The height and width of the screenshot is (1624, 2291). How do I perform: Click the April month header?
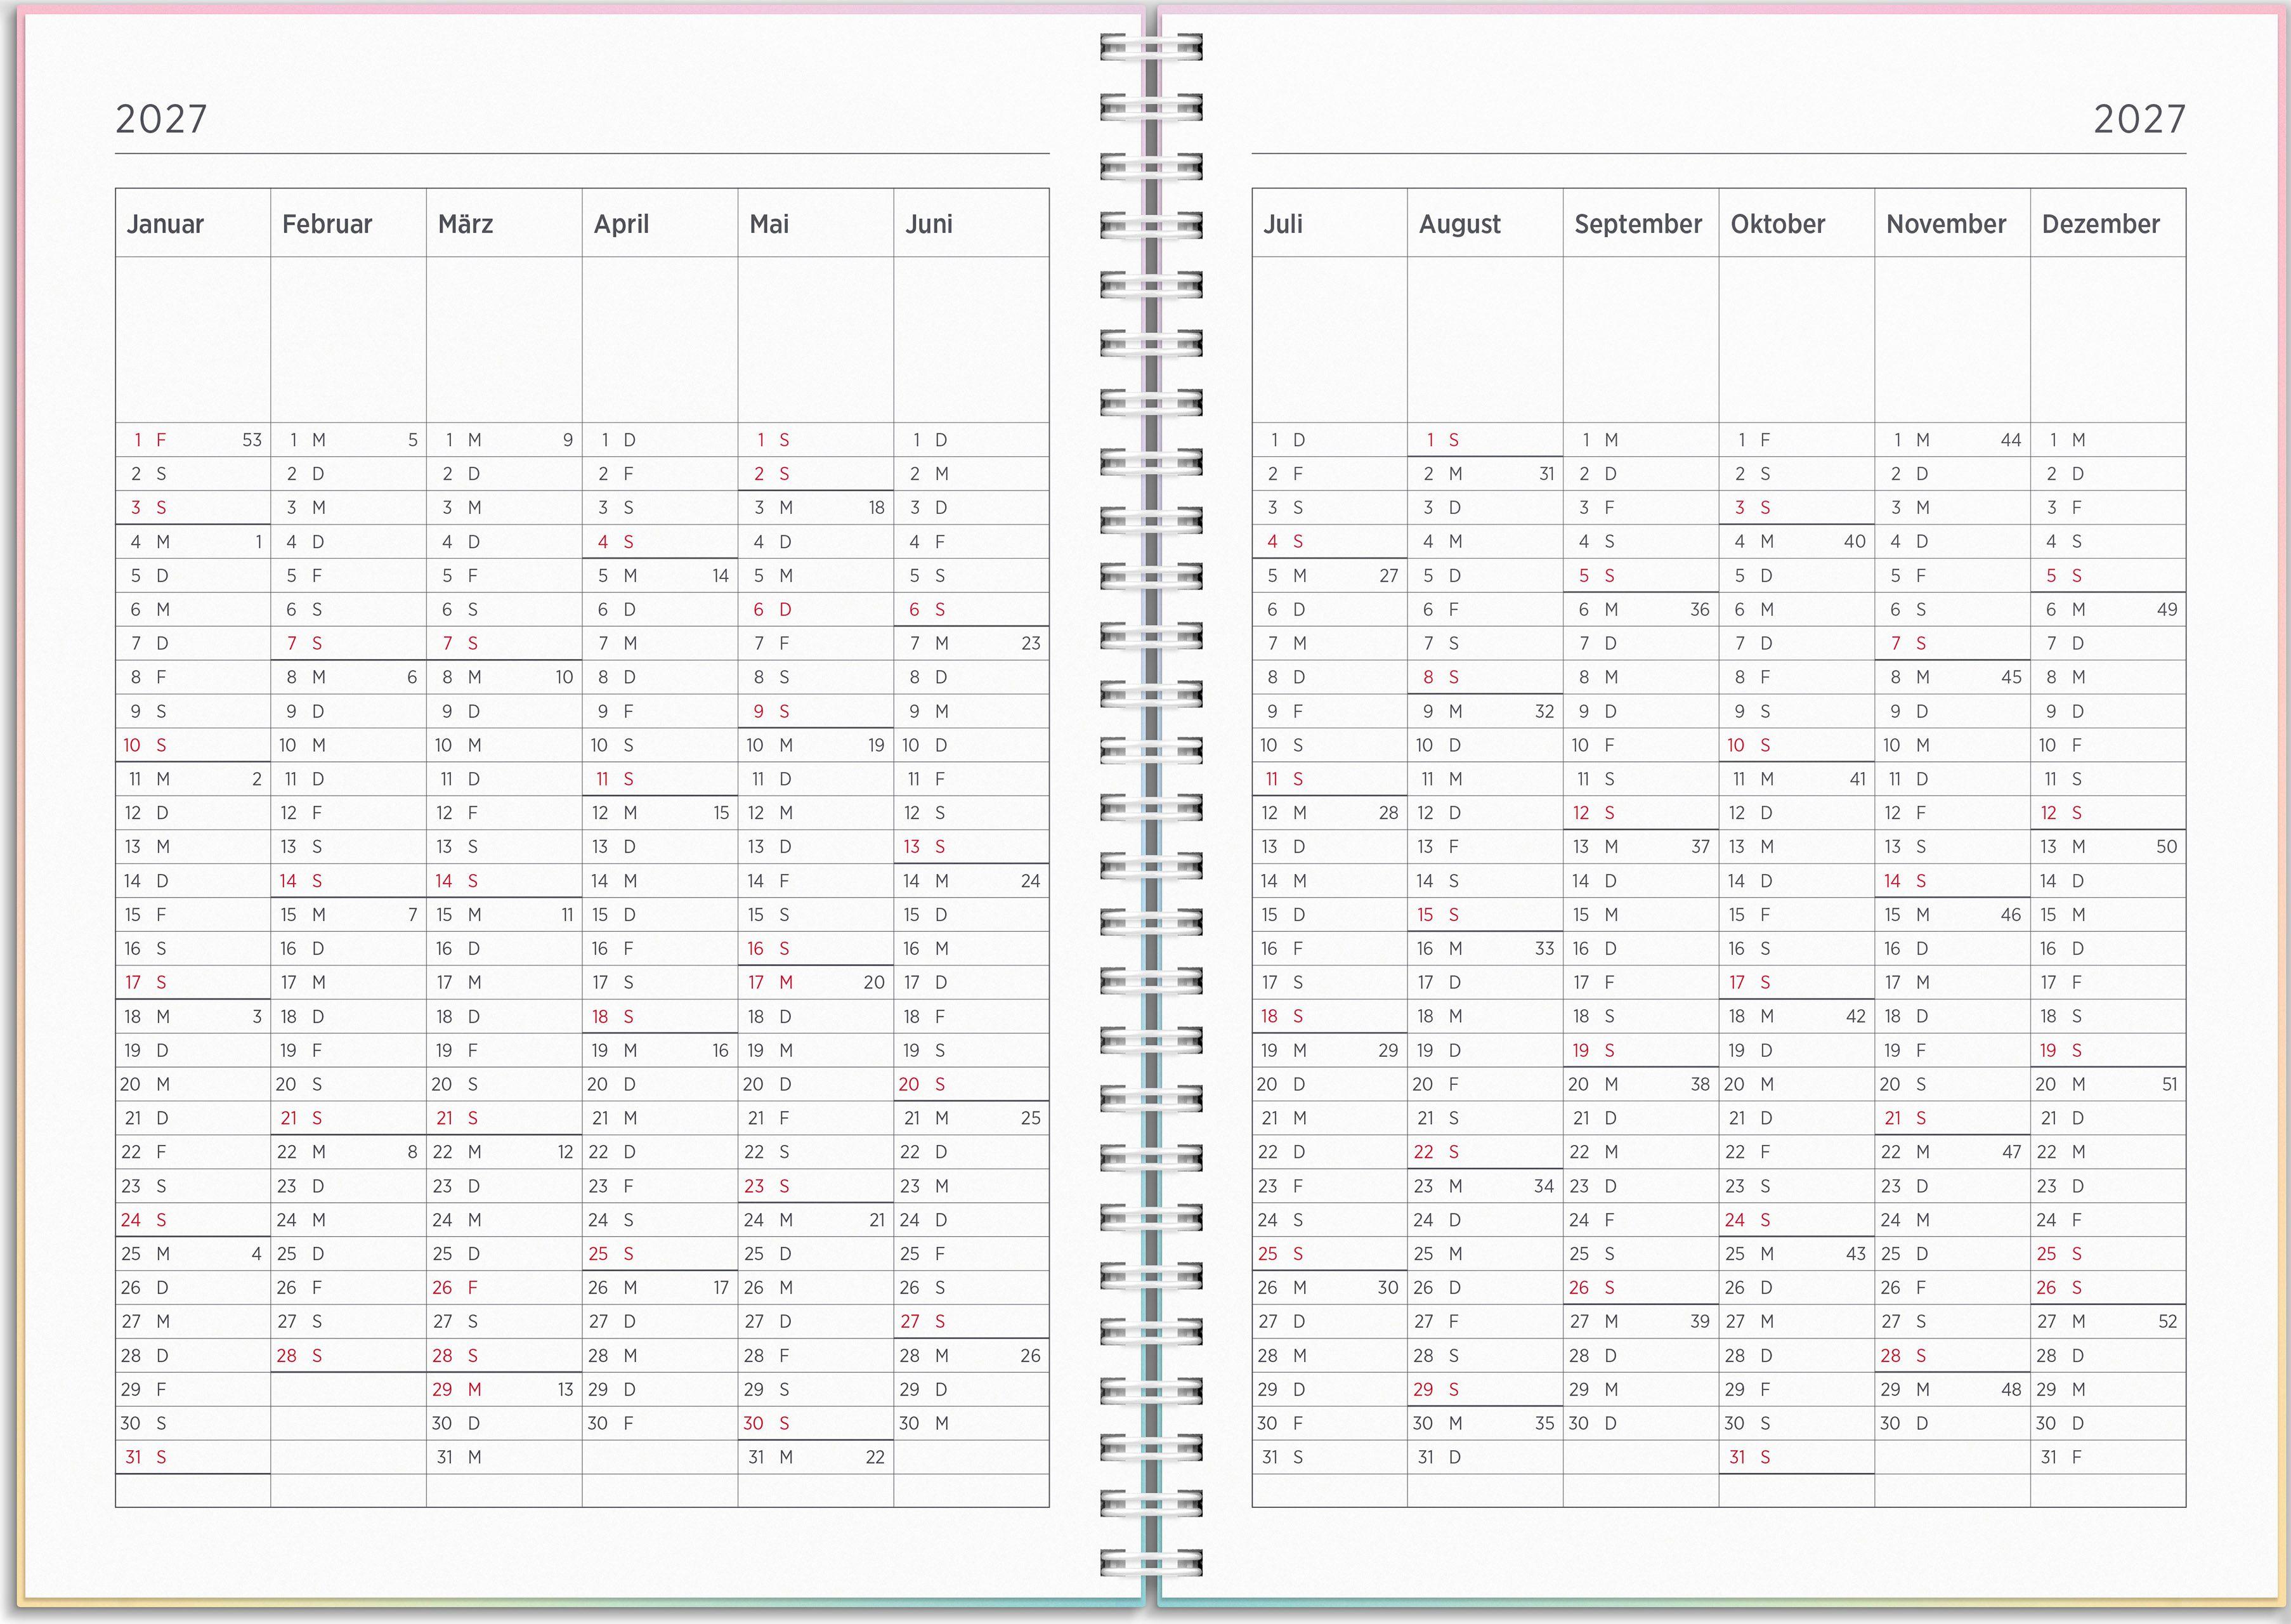[x=621, y=224]
